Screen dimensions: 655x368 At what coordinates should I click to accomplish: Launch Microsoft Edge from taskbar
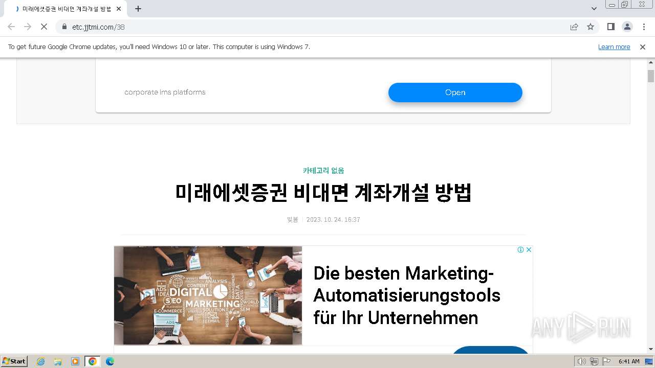(x=110, y=361)
